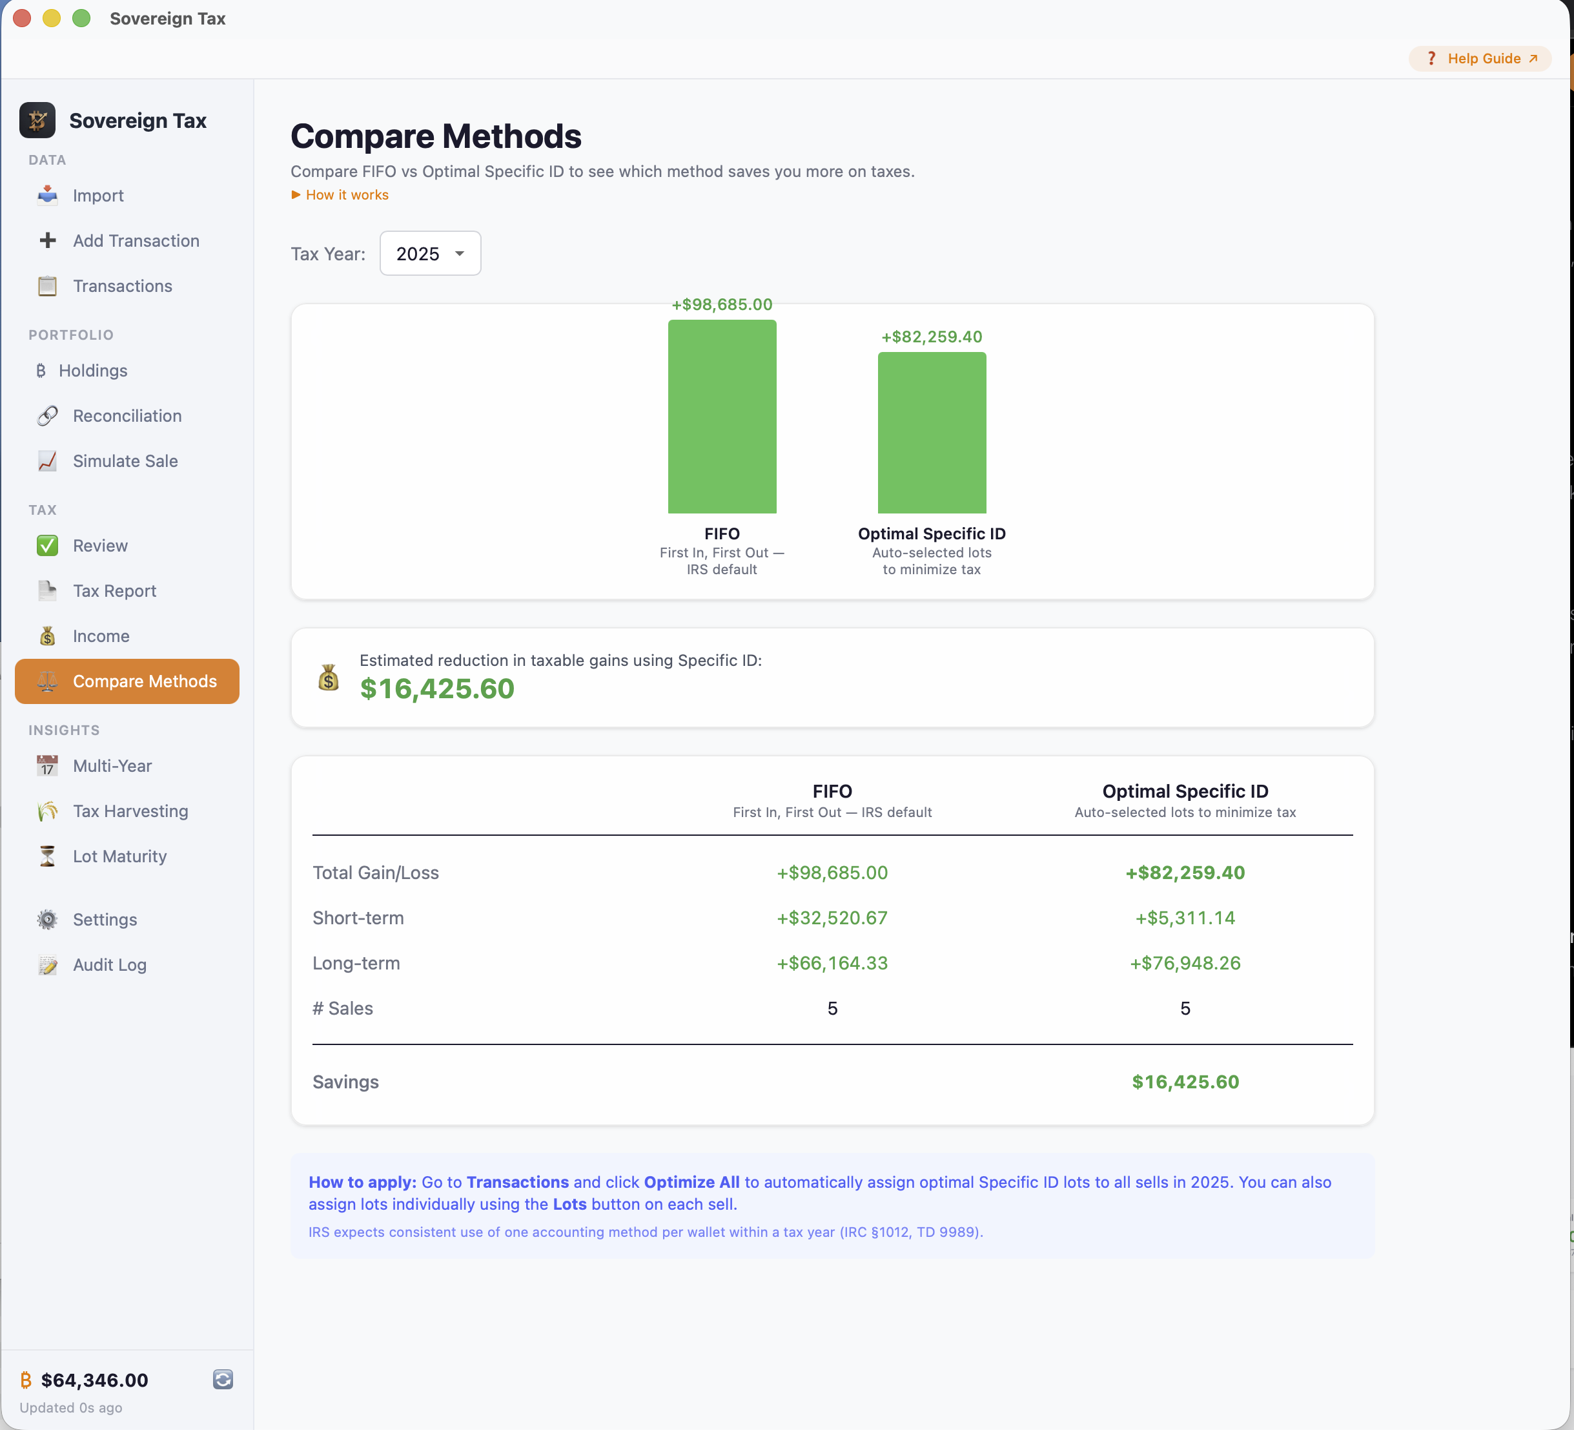This screenshot has width=1574, height=1430.
Task: Select the Income money bag section
Action: tap(48, 636)
